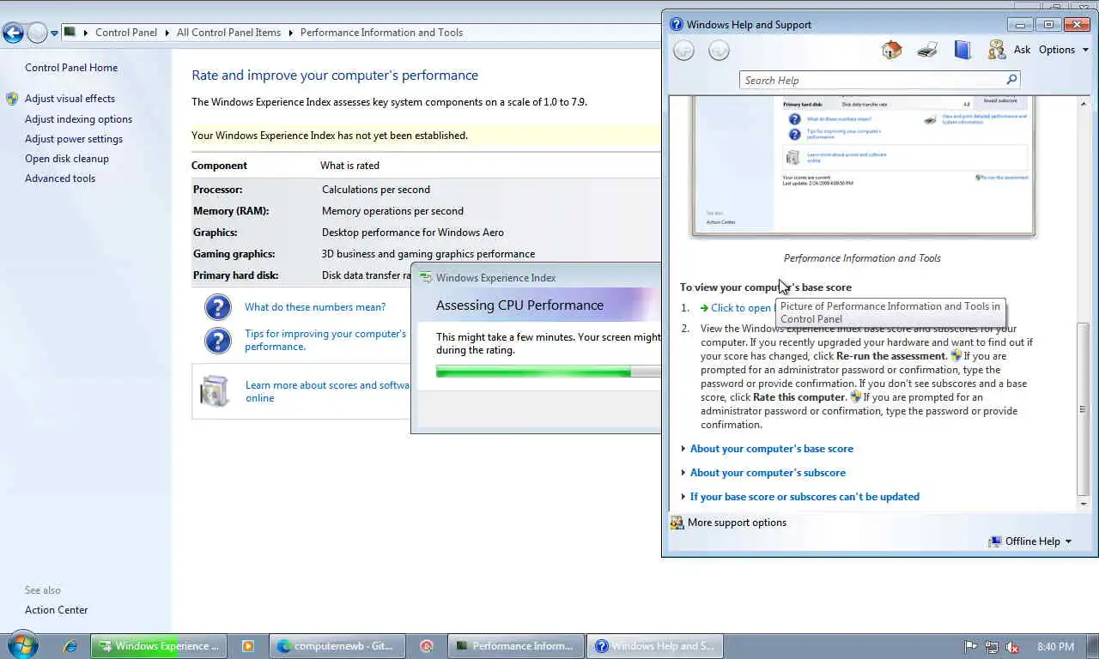Open Action Center link under See also

coord(57,610)
